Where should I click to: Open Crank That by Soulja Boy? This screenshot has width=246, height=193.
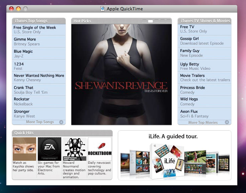pyautogui.click(x=39, y=90)
